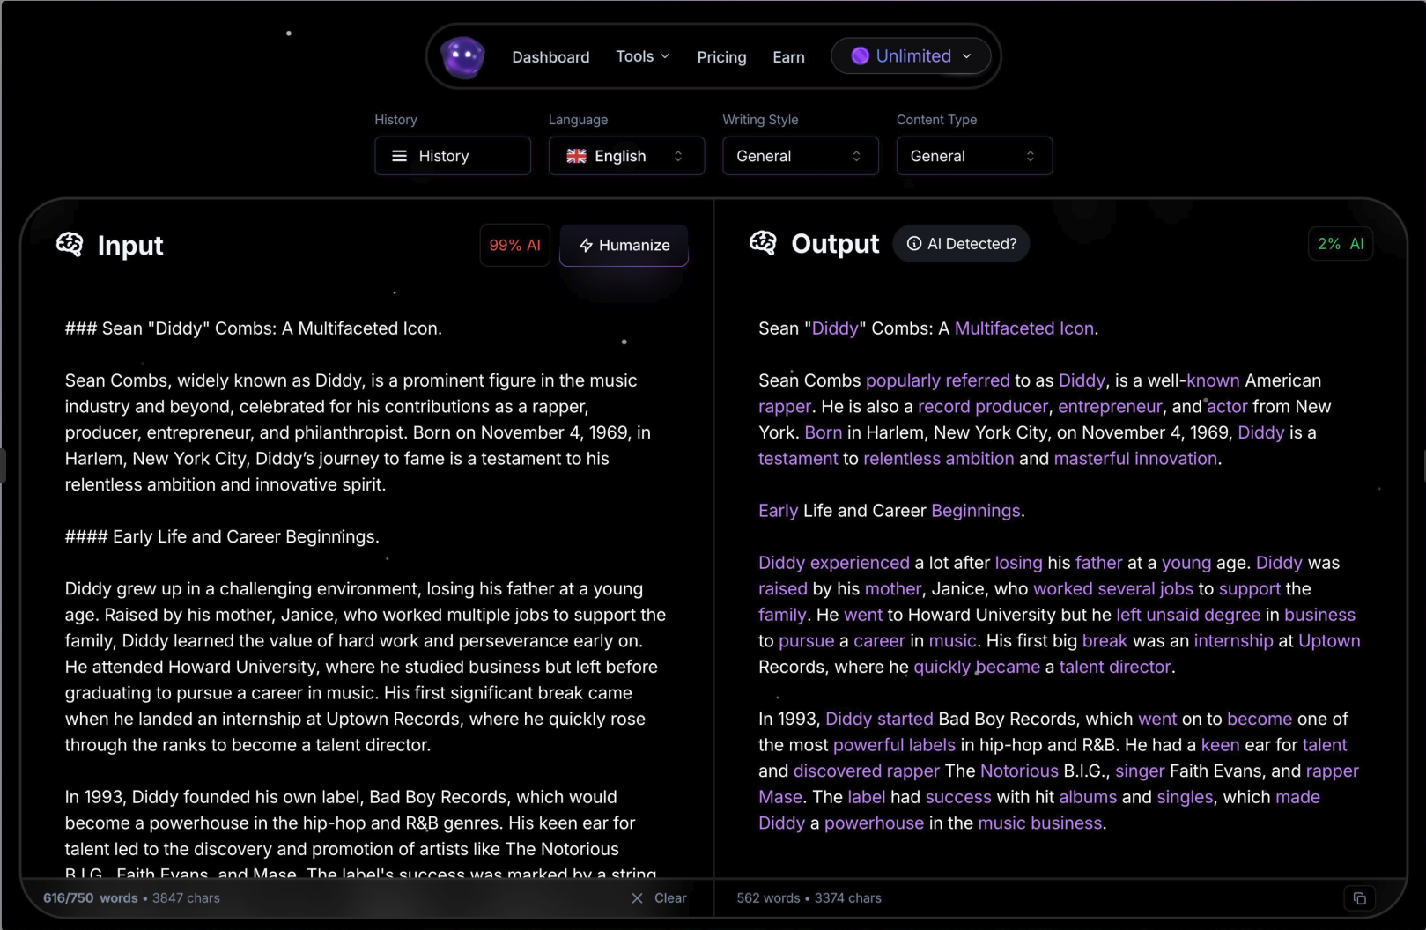The image size is (1426, 930).
Task: Open the Content Type General dropdown
Action: pos(974,156)
